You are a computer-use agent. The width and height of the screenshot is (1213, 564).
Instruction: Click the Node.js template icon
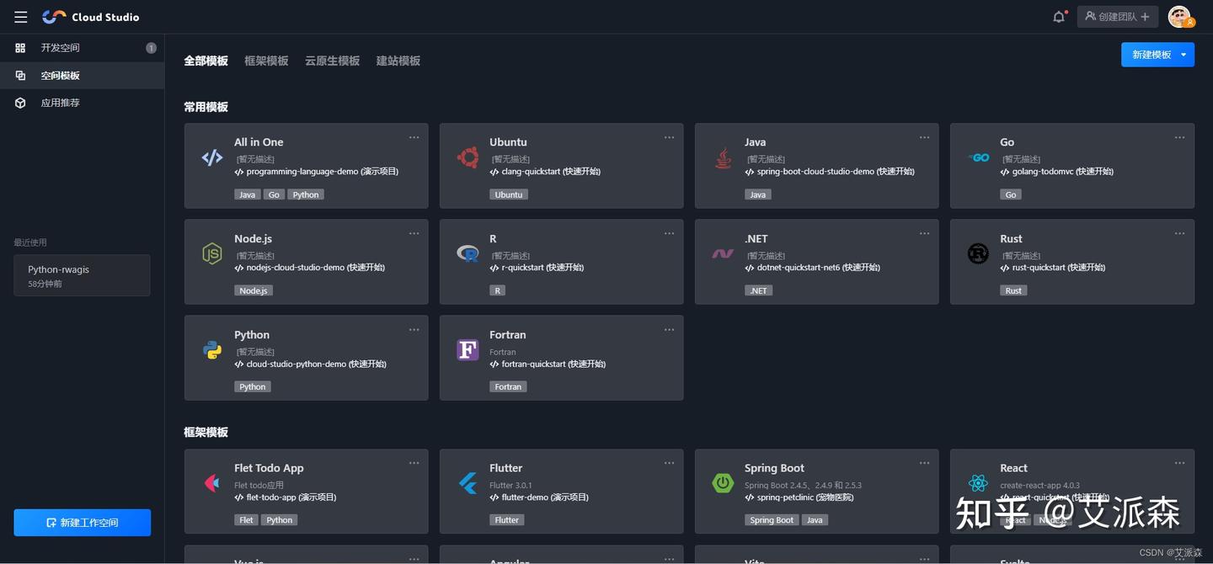[212, 253]
